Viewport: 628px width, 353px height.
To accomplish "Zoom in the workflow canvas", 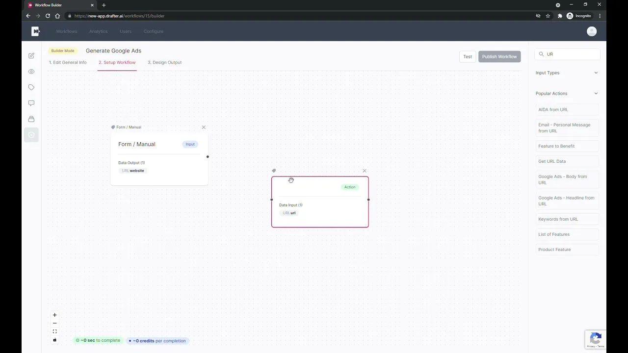I will pyautogui.click(x=54, y=315).
